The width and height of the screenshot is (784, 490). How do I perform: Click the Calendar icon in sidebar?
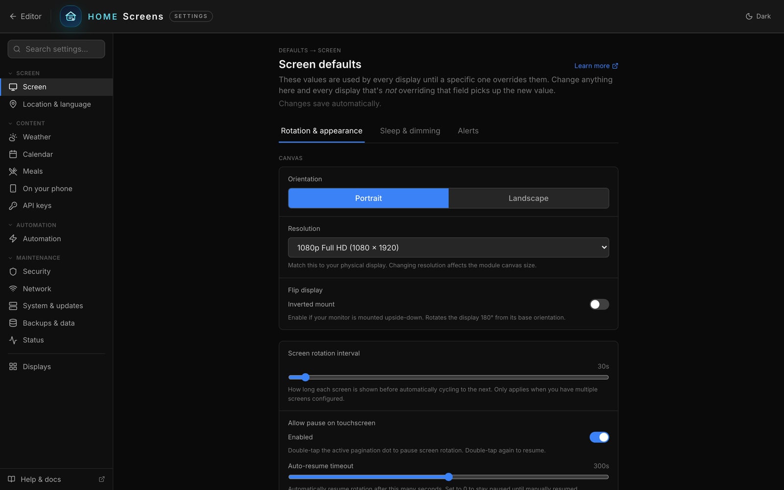pyautogui.click(x=13, y=154)
